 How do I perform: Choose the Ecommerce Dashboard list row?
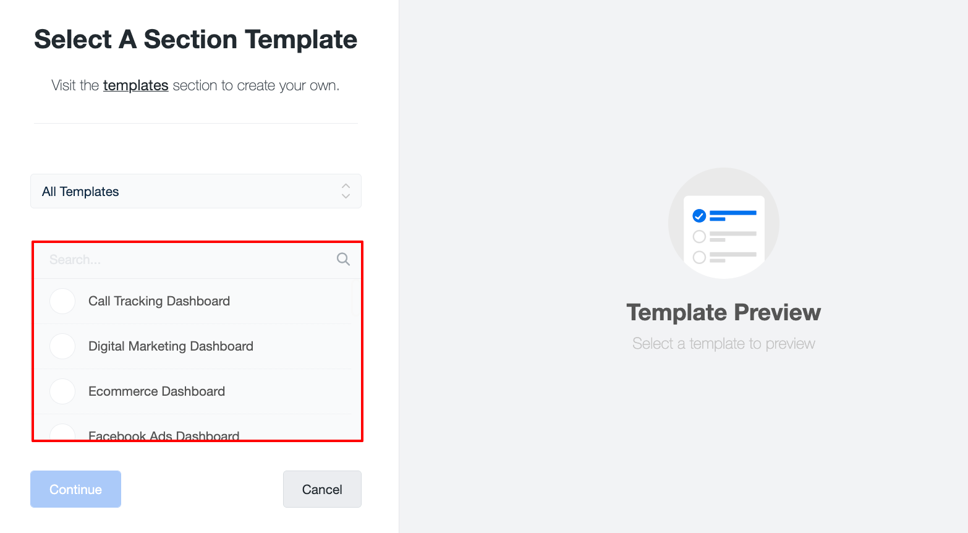[x=157, y=391]
